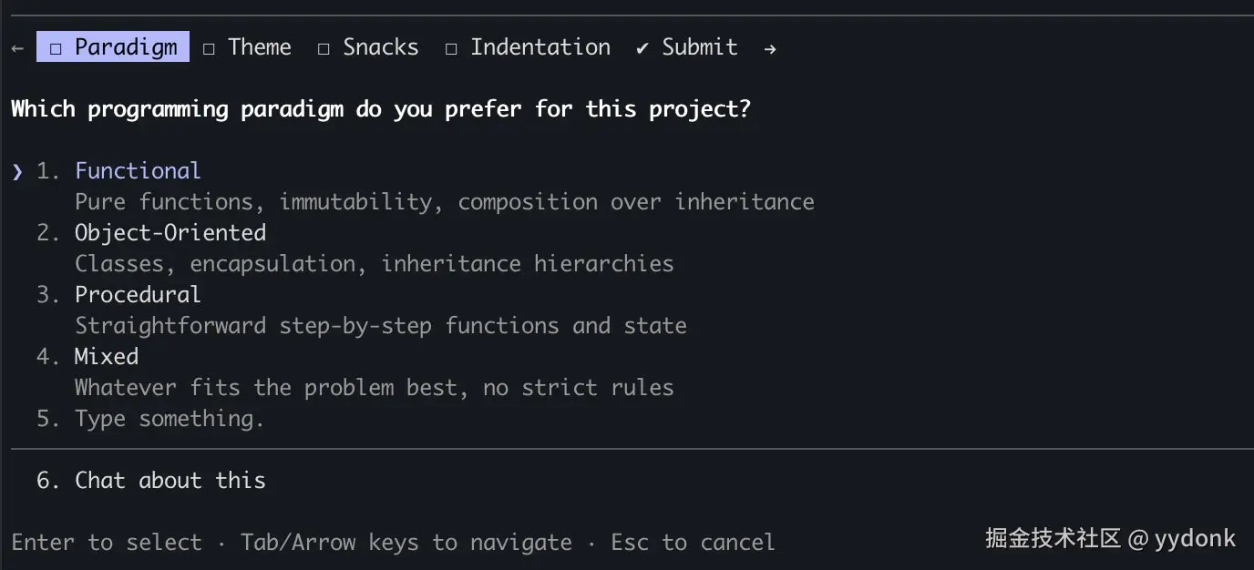This screenshot has height=570, width=1254.
Task: Click the right arrow navigation icon
Action: tap(770, 48)
